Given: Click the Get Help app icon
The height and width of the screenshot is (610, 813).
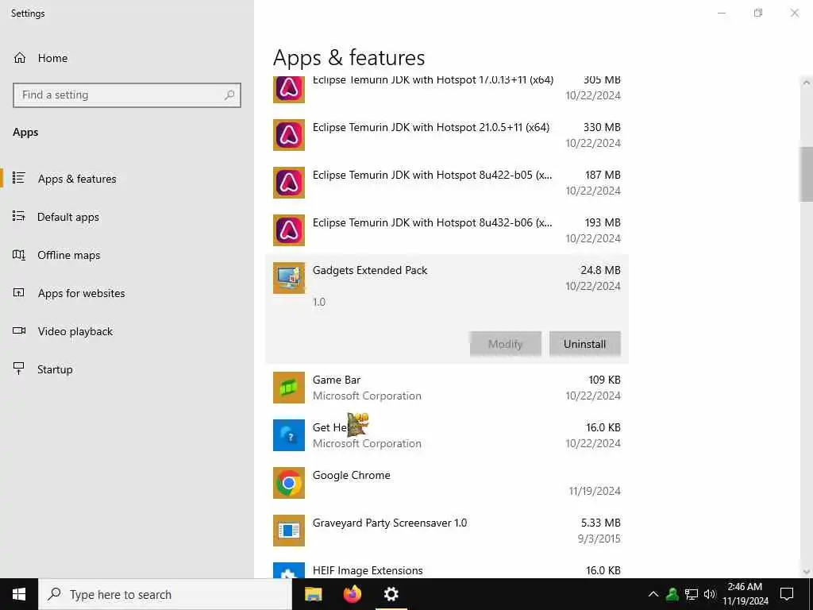Looking at the screenshot, I should [289, 435].
